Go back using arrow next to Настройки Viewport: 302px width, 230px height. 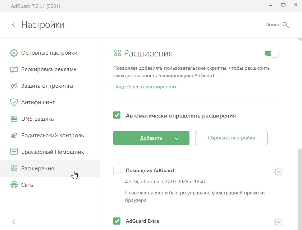click(14, 24)
